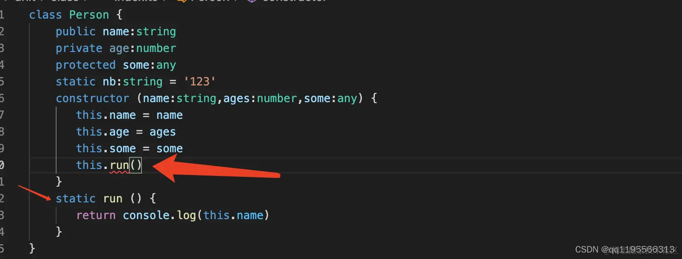Click the red-underlined run call
The width and height of the screenshot is (682, 259).
point(119,165)
